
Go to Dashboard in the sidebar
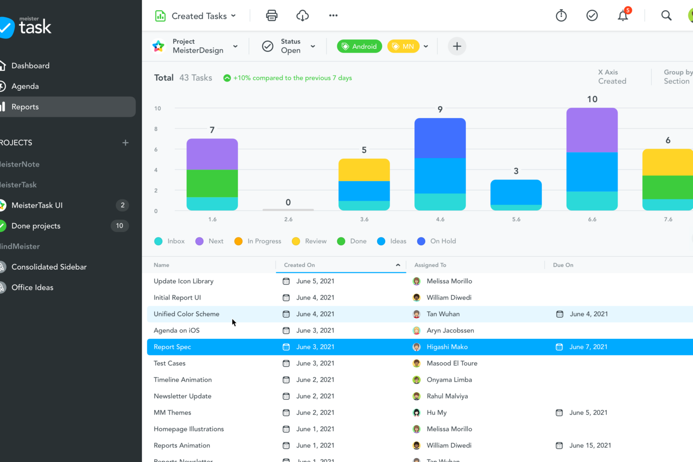[x=30, y=66]
